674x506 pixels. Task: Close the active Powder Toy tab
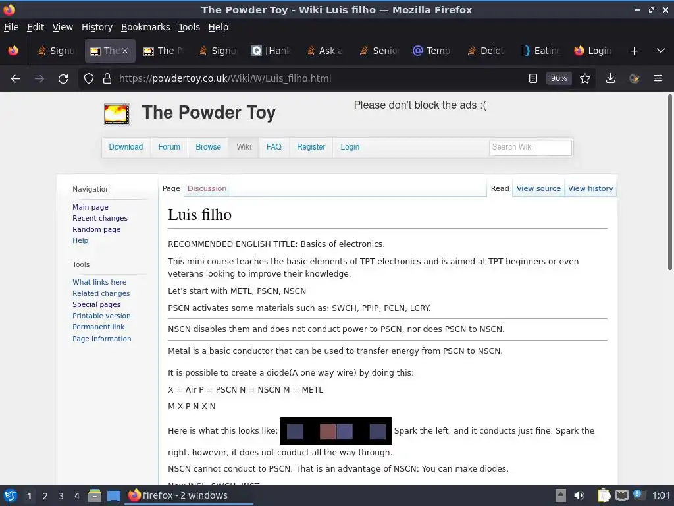click(x=125, y=51)
